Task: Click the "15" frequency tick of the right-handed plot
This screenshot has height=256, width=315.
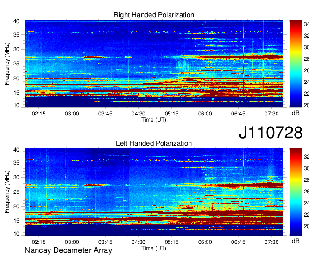Action: point(16,93)
